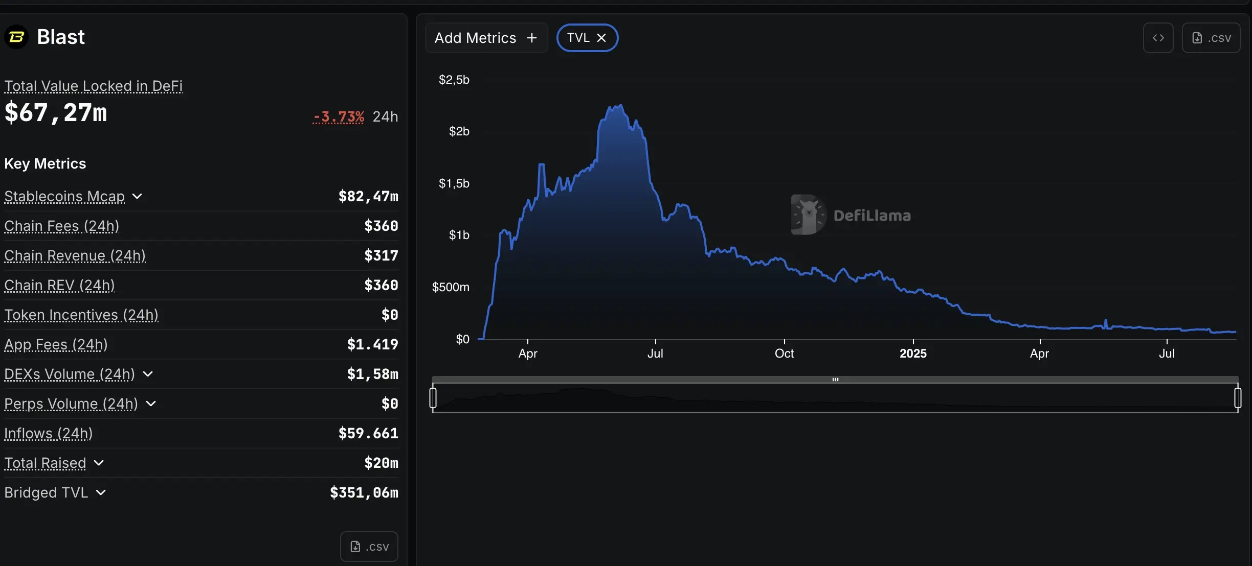Click the Blast page title
The image size is (1252, 566).
point(61,37)
